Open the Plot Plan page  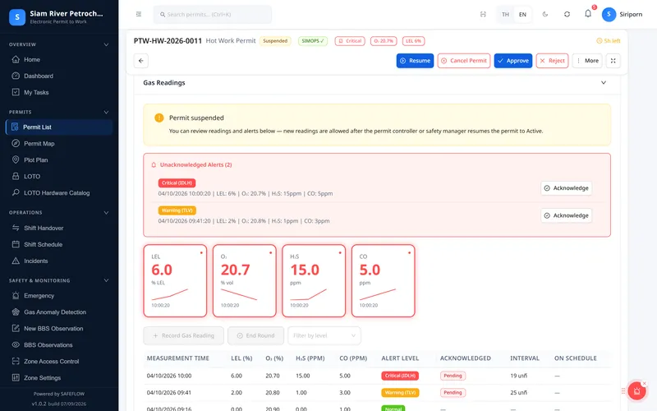[x=58, y=159]
